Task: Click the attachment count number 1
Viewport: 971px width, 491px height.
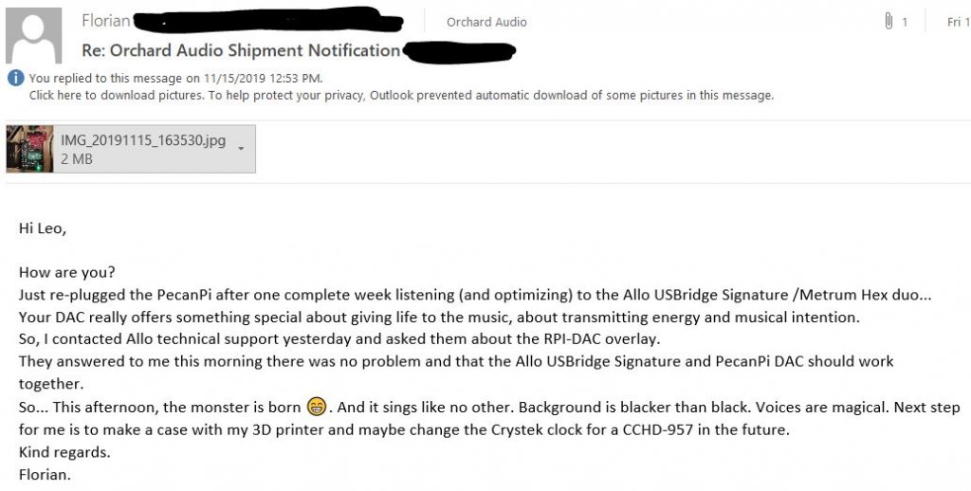Action: [x=904, y=23]
